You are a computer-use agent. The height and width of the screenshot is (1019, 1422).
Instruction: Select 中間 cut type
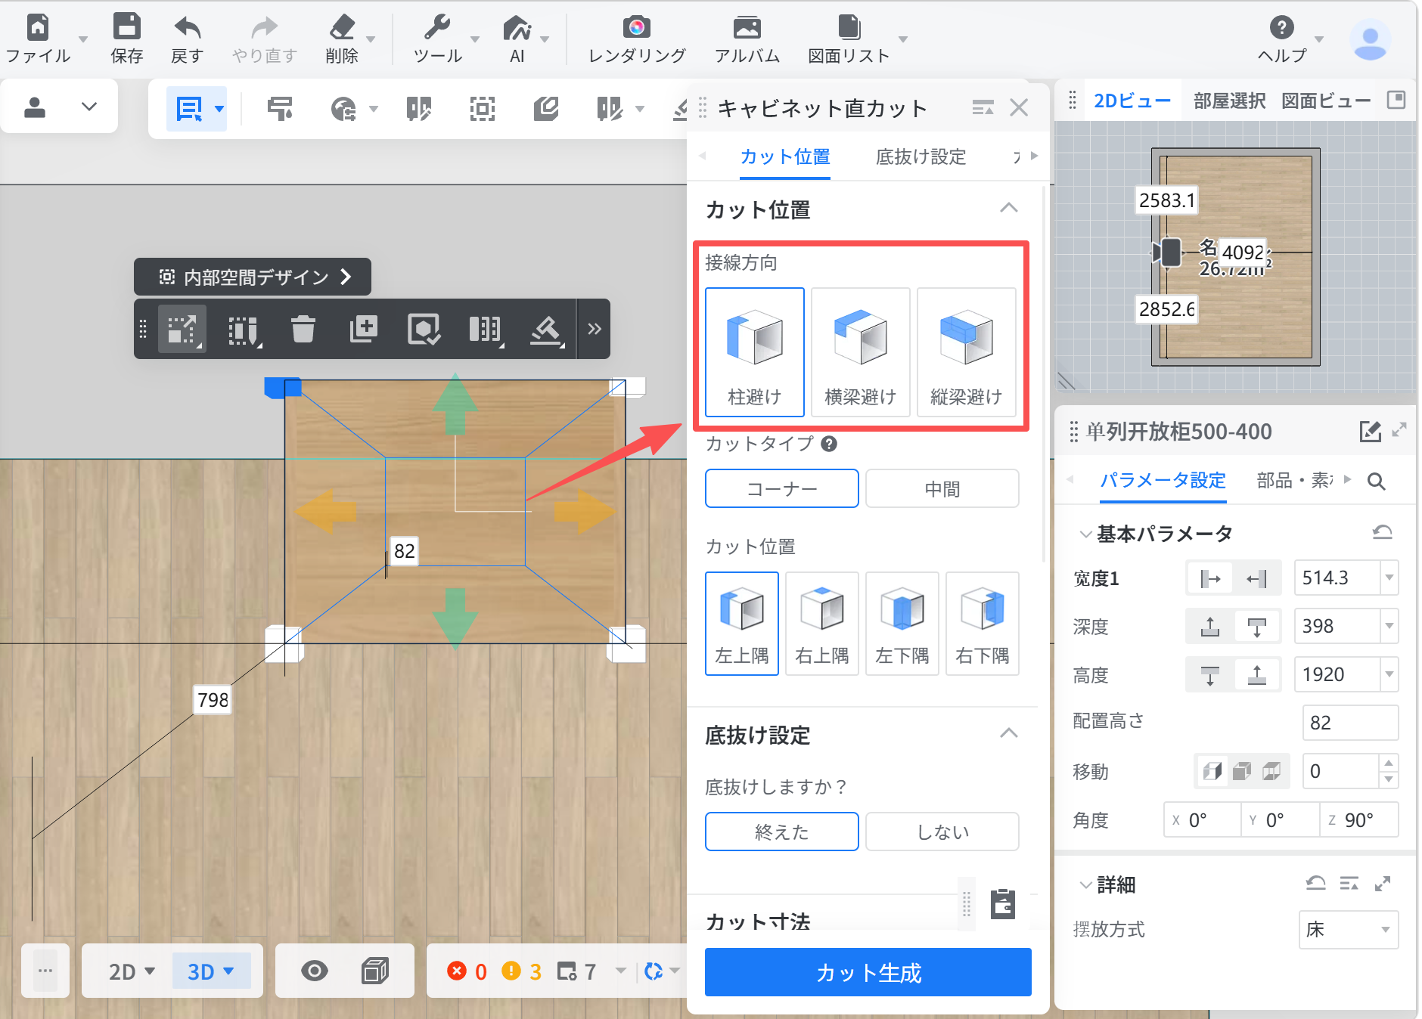coord(942,488)
